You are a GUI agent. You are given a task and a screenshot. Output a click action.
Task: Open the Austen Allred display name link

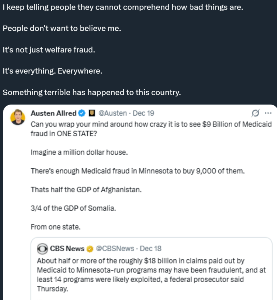pos(54,113)
